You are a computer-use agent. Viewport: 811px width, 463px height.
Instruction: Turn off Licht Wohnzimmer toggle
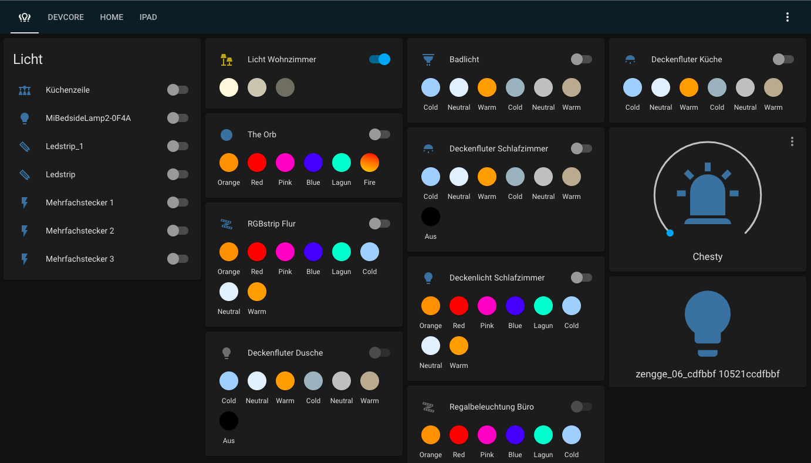pyautogui.click(x=380, y=59)
